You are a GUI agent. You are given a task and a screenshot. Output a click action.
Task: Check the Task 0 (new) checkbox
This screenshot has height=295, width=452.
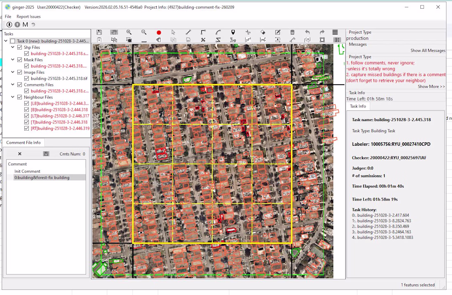12,41
